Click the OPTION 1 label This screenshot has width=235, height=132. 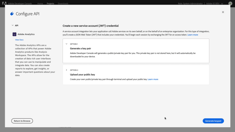coord(74,44)
